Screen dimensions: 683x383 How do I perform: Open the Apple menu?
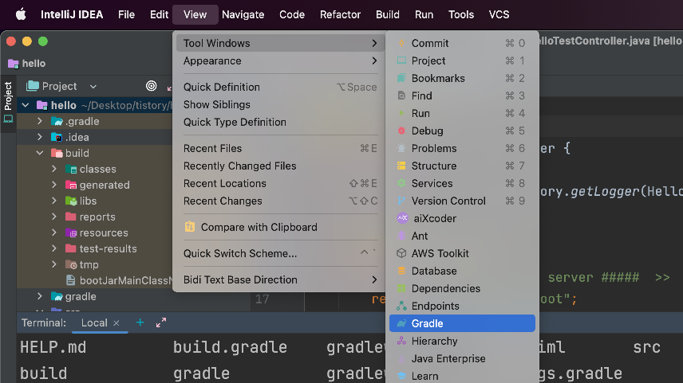click(21, 14)
